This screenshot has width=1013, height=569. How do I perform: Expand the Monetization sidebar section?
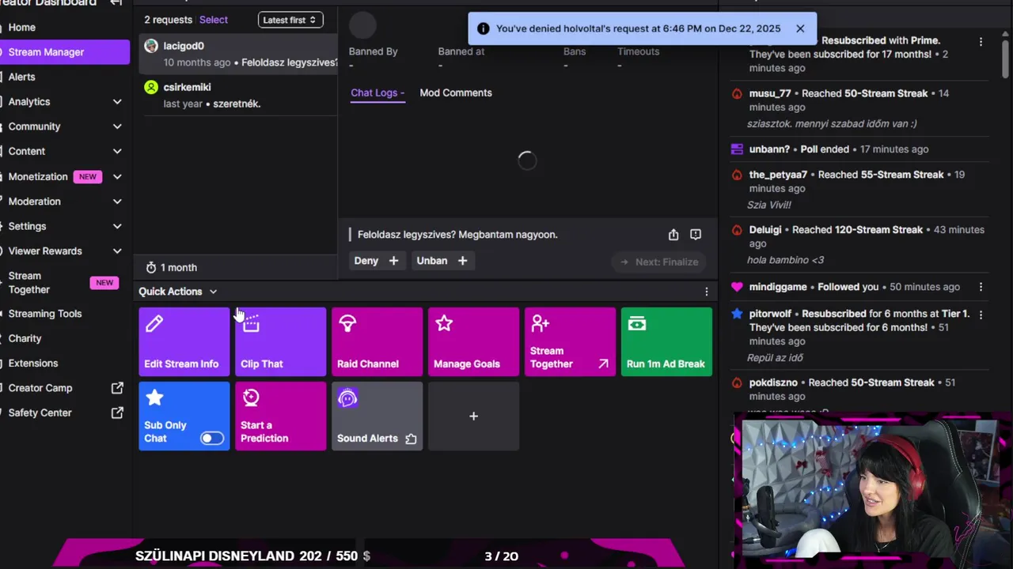117,177
